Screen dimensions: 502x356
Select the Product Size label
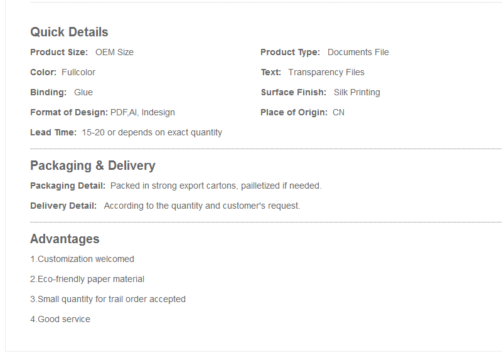(x=59, y=52)
